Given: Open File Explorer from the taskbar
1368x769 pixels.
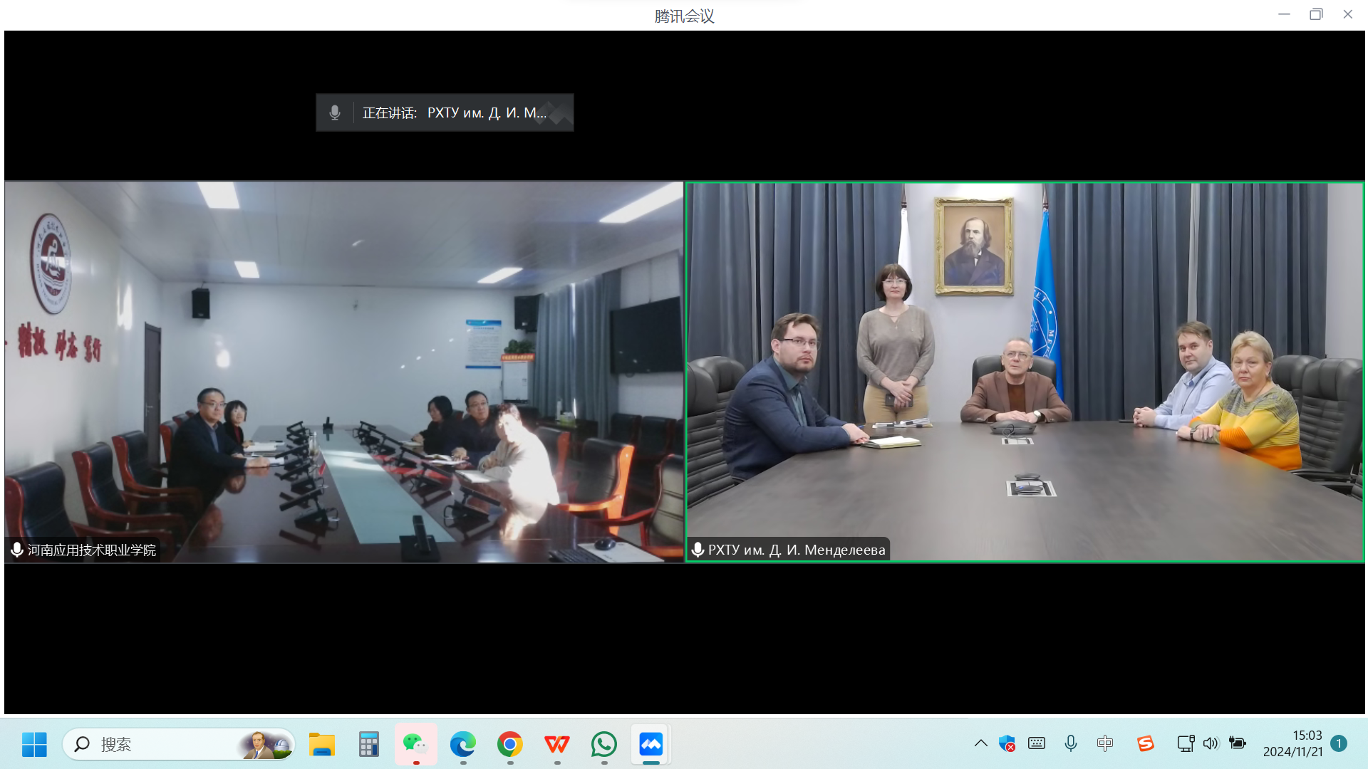Looking at the screenshot, I should [321, 745].
